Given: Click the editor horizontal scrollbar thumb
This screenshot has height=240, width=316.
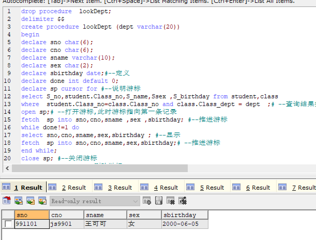Looking at the screenshot, I should (100, 168).
